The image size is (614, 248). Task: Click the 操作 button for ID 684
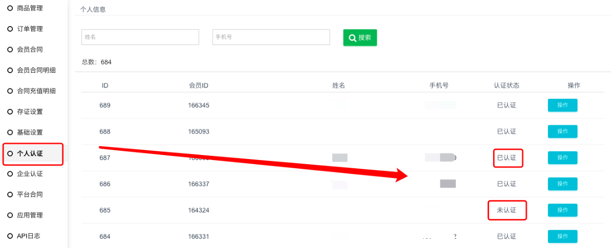pyautogui.click(x=562, y=236)
